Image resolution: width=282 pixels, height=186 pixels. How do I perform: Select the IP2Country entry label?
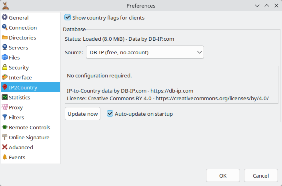[x=23, y=87]
